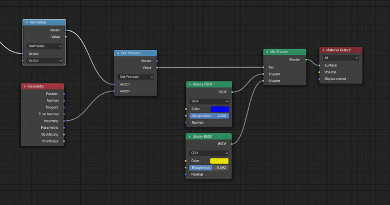
Task: Click the Geometry Pointiness output socket
Action: (x=64, y=141)
